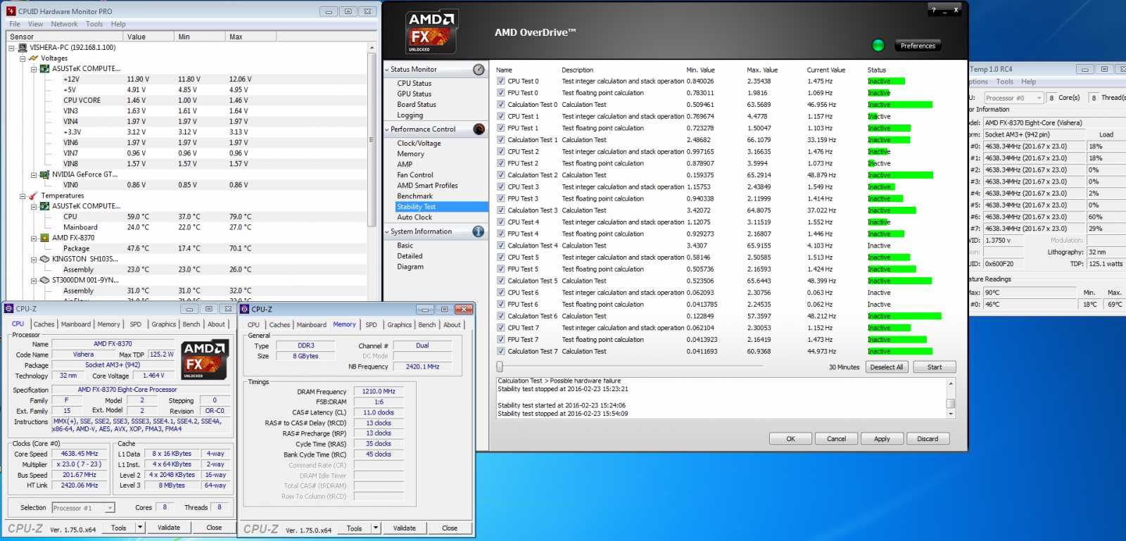This screenshot has height=541, width=1126.
Task: Open Graphics tab in right CPU-Z
Action: 399,325
